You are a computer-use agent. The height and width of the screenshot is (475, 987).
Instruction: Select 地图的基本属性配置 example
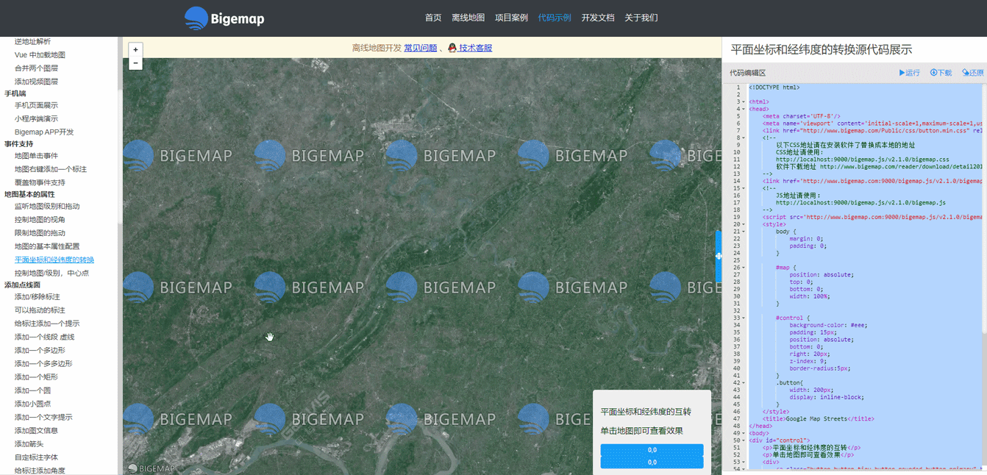47,246
